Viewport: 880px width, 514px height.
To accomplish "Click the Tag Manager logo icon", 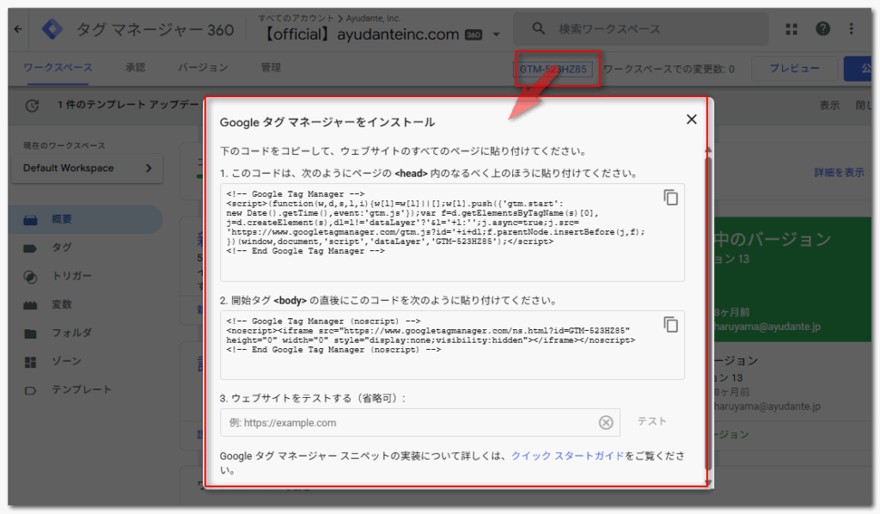I will click(53, 29).
